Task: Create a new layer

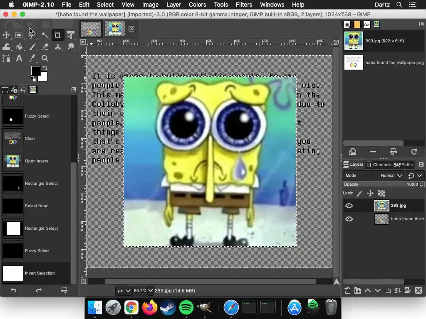Action: 347,290
